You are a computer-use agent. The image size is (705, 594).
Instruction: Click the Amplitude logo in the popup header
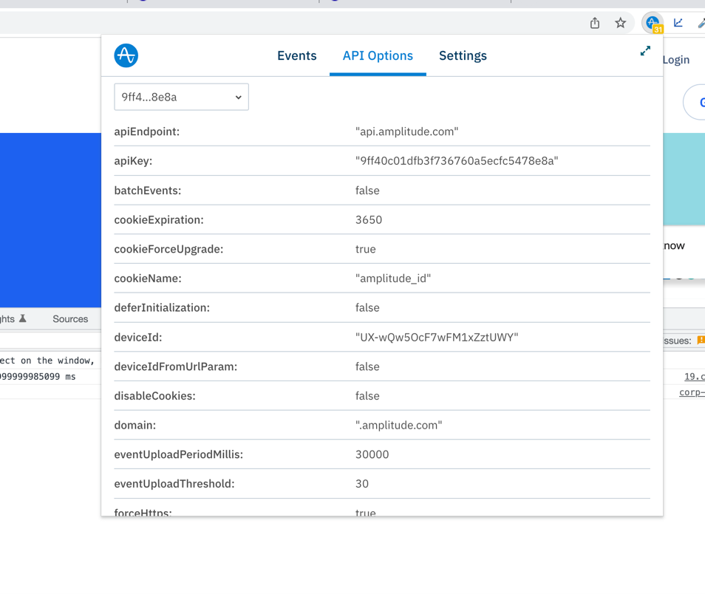126,55
